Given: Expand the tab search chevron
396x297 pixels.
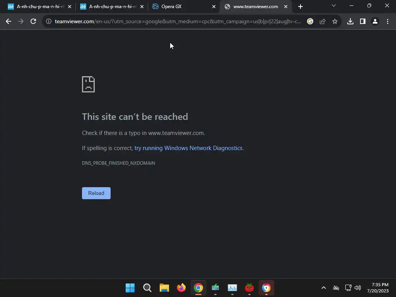Looking at the screenshot, I should pos(334,5).
